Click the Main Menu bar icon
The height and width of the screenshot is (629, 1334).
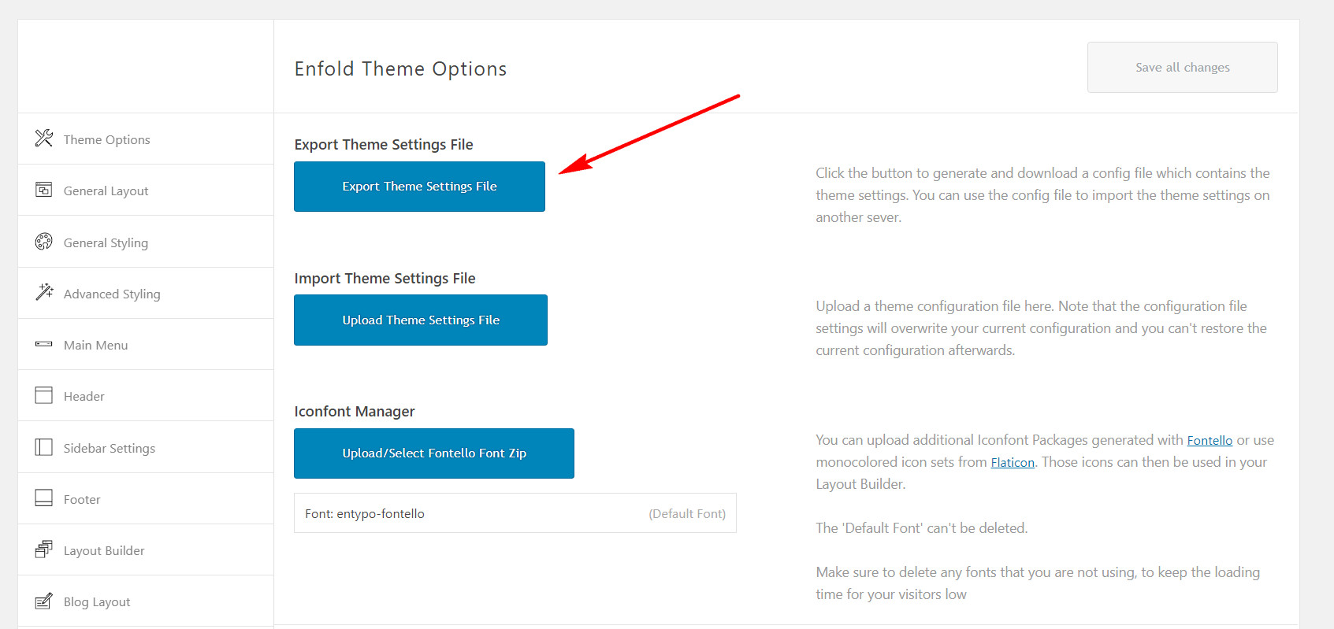tap(44, 344)
